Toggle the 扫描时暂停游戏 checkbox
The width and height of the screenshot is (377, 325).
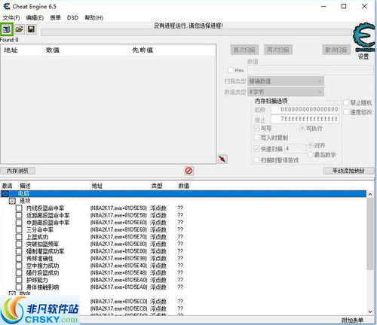click(x=256, y=160)
